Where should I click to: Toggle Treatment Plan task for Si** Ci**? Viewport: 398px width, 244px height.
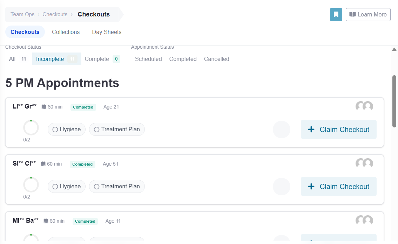pos(117,187)
